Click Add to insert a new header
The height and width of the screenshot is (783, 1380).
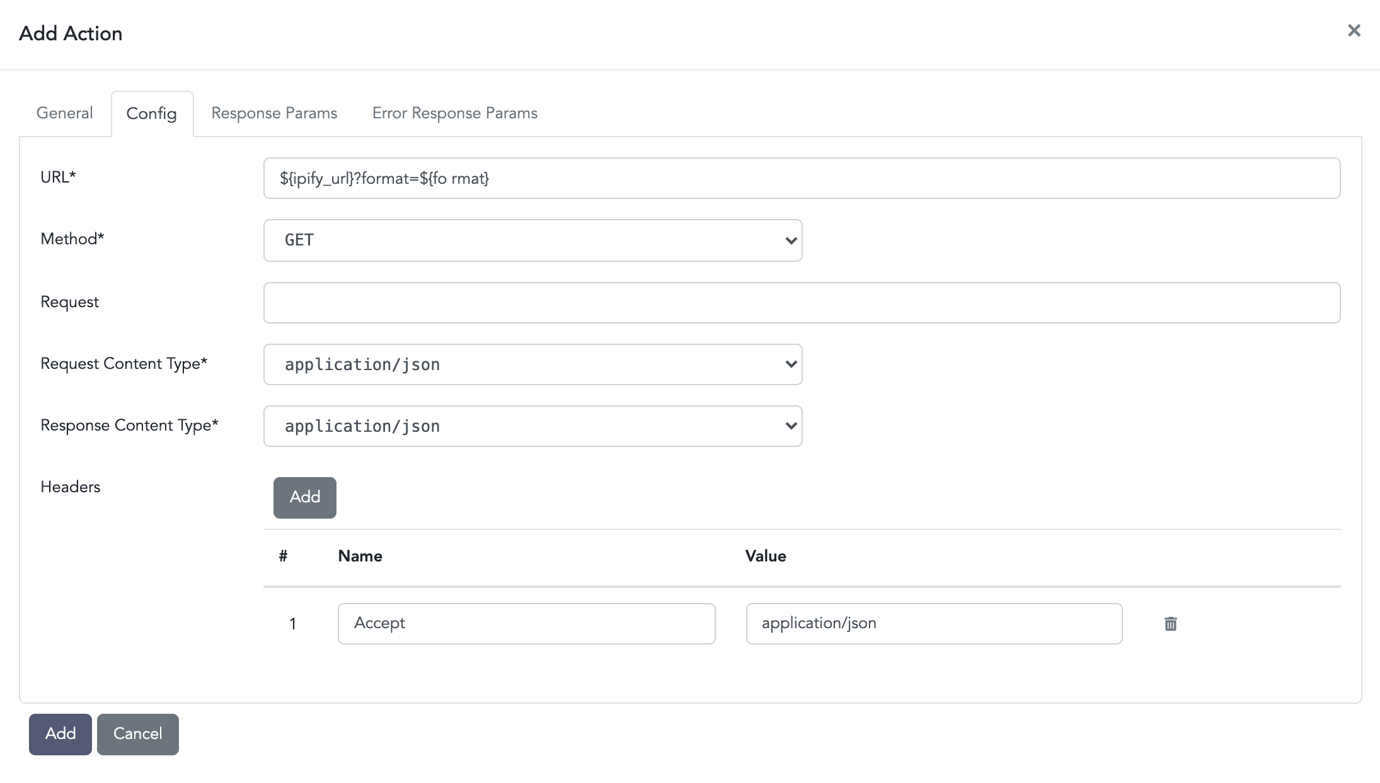304,497
